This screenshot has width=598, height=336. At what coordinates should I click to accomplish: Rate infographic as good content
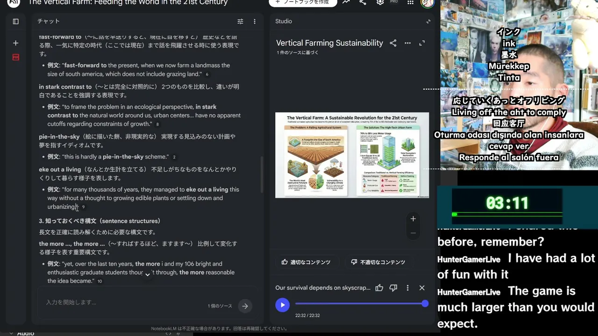tap(306, 262)
